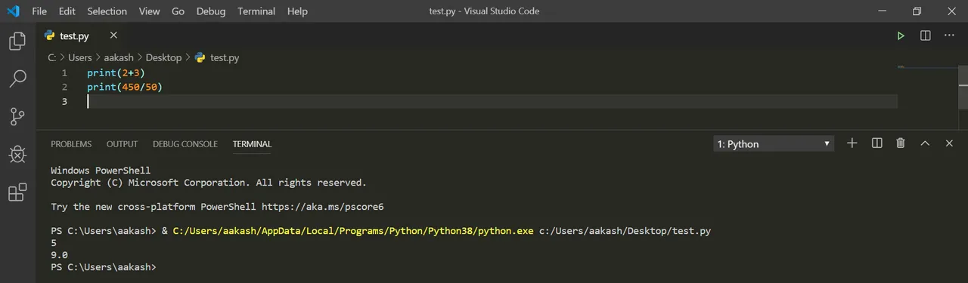Image resolution: width=968 pixels, height=283 pixels.
Task: Open the Explorer view in activity bar
Action: pos(17,41)
